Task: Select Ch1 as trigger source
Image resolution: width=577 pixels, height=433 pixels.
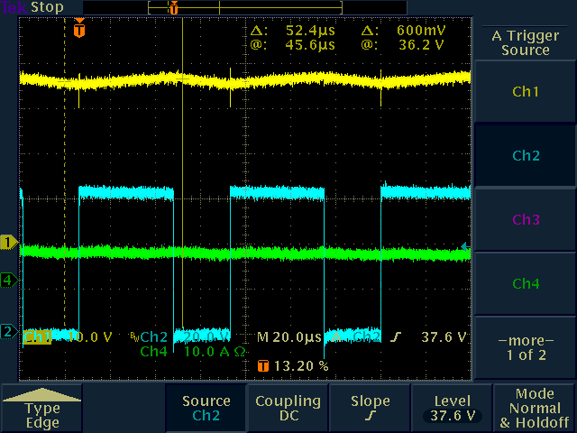Action: [526, 92]
